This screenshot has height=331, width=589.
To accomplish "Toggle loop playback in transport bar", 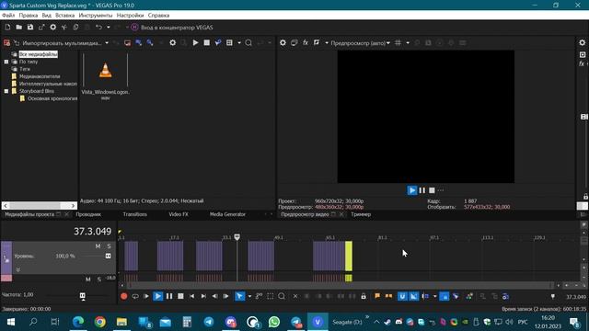I will coord(135,296).
